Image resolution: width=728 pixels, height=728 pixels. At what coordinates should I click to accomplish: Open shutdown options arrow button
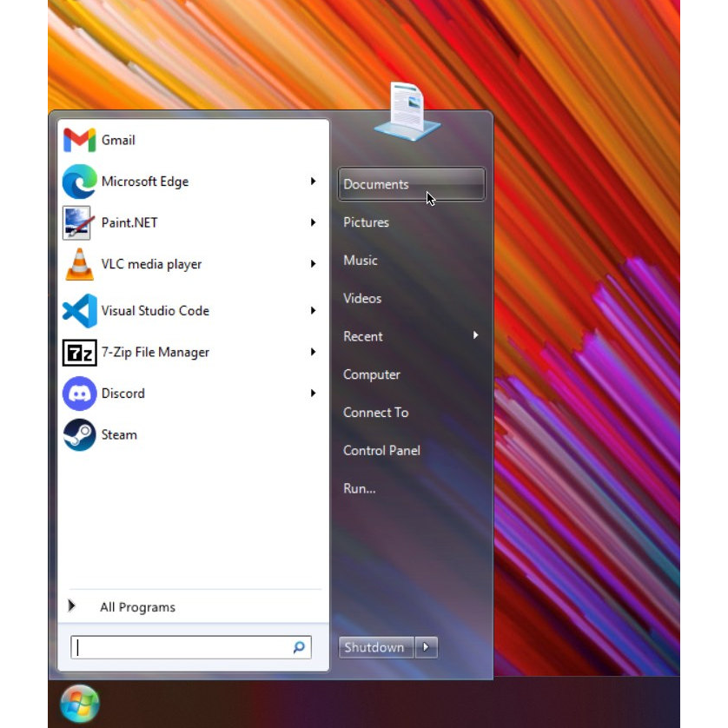427,646
